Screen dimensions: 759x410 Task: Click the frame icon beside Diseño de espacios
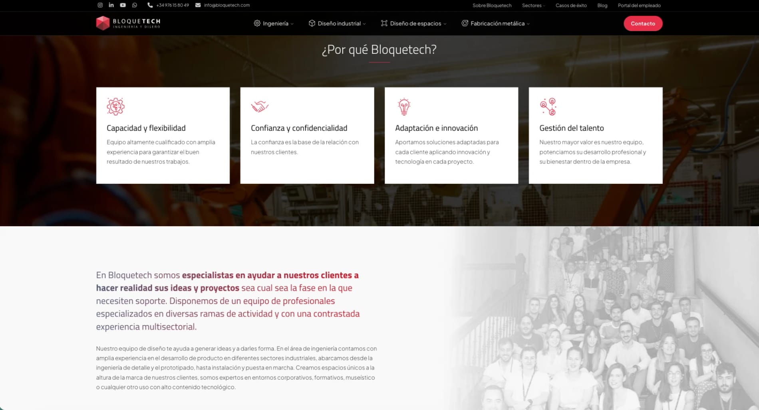pyautogui.click(x=384, y=23)
